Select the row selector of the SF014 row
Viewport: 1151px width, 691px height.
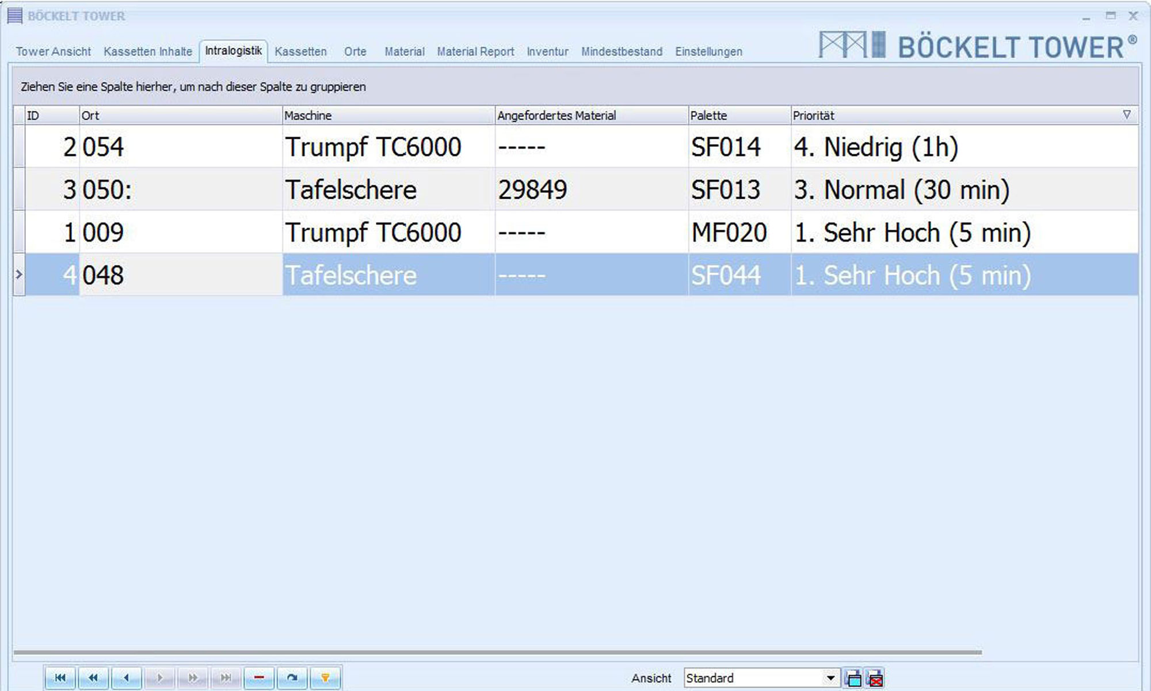point(19,146)
